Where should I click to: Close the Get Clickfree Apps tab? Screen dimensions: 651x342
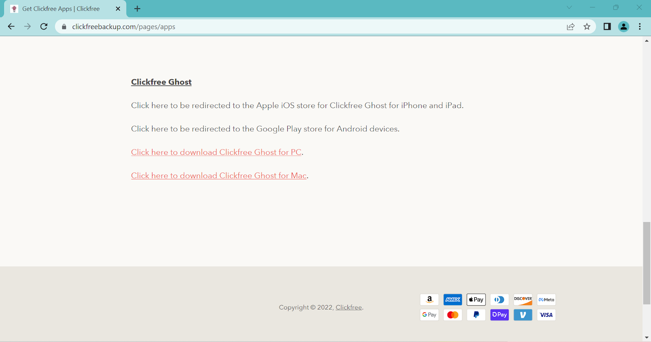[x=118, y=9]
